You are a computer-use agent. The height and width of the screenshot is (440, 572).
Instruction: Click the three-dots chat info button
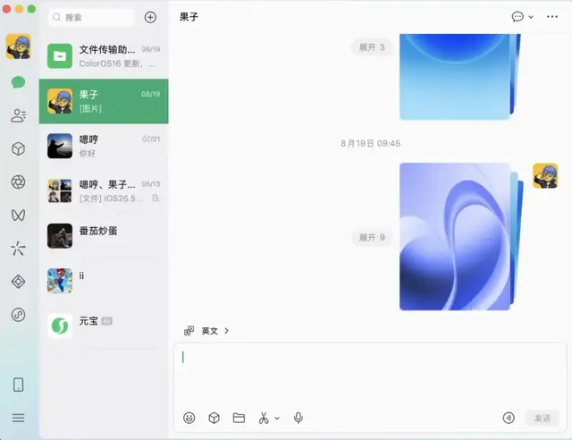(552, 17)
